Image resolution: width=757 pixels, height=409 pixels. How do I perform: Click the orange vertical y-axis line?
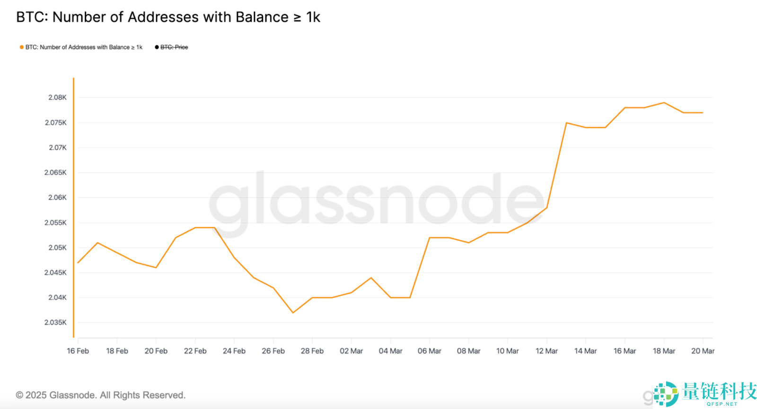tap(74, 208)
